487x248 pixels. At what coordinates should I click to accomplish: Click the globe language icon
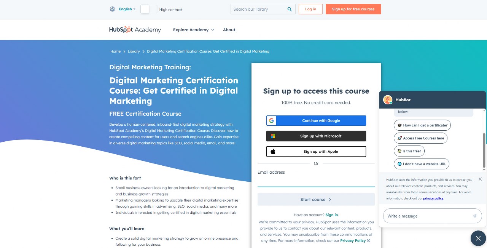coord(112,9)
